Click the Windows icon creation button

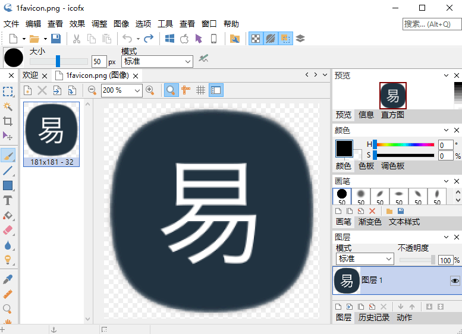coord(169,39)
